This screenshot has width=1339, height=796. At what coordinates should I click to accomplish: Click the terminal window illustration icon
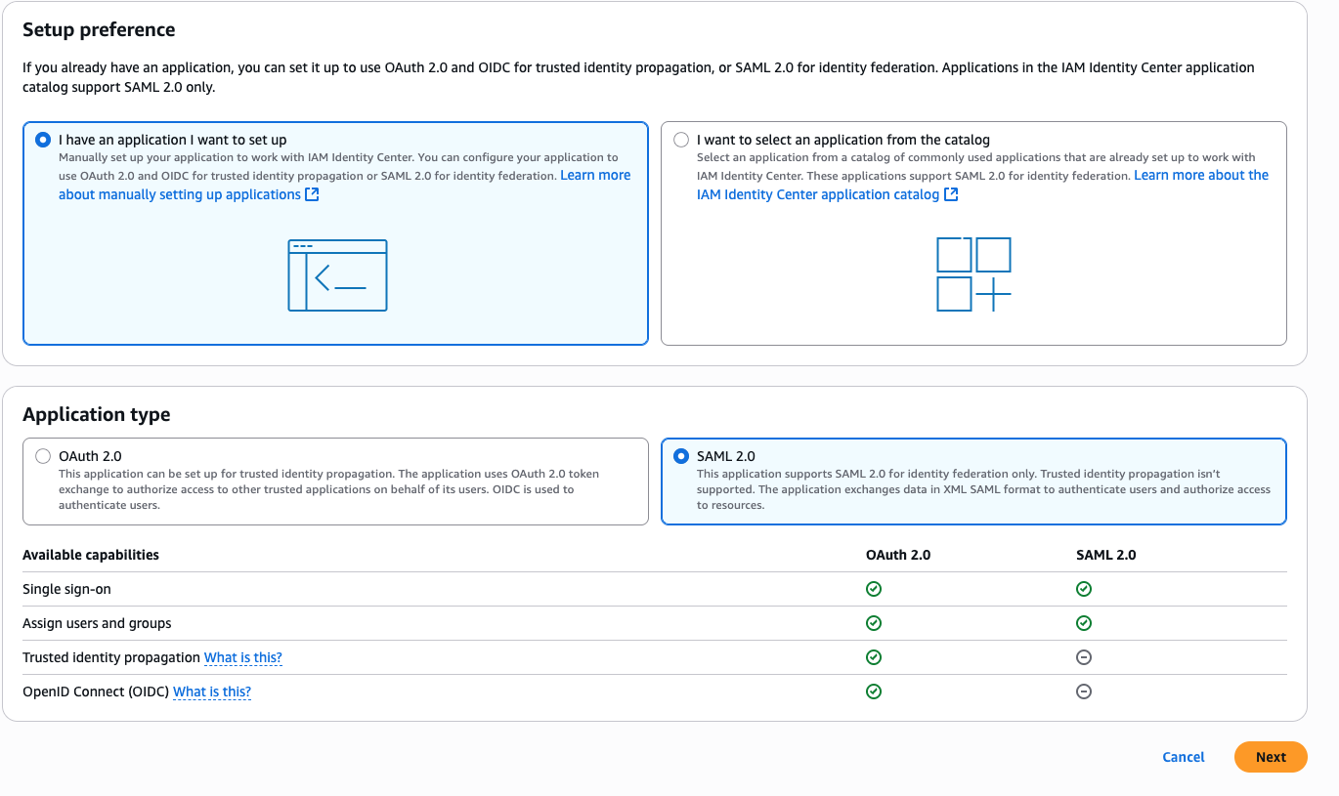(337, 275)
